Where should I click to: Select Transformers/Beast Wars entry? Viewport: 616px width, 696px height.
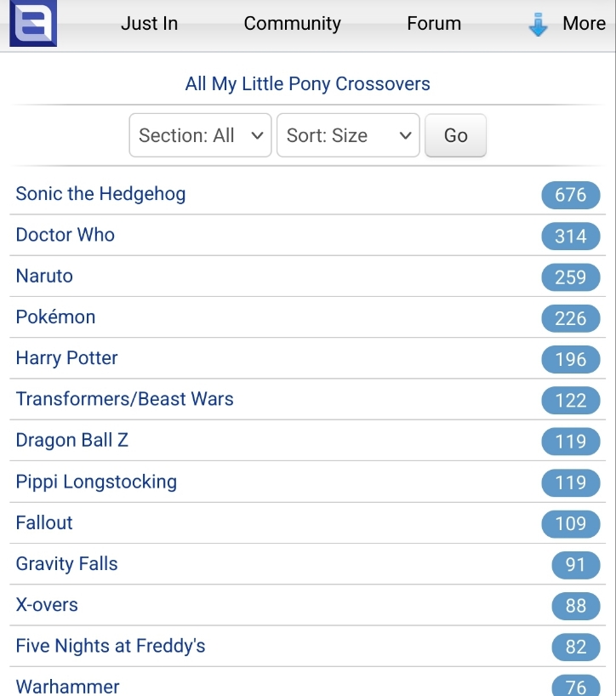coord(125,399)
